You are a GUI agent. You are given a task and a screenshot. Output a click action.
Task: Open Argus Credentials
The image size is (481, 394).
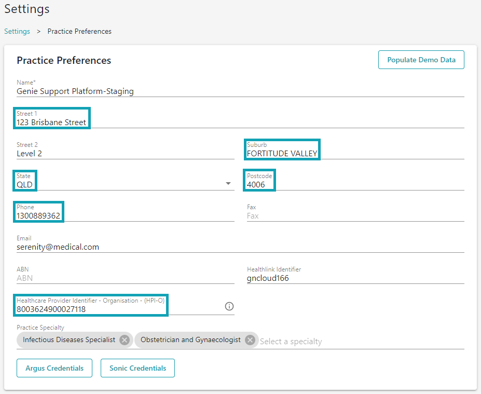click(x=54, y=368)
